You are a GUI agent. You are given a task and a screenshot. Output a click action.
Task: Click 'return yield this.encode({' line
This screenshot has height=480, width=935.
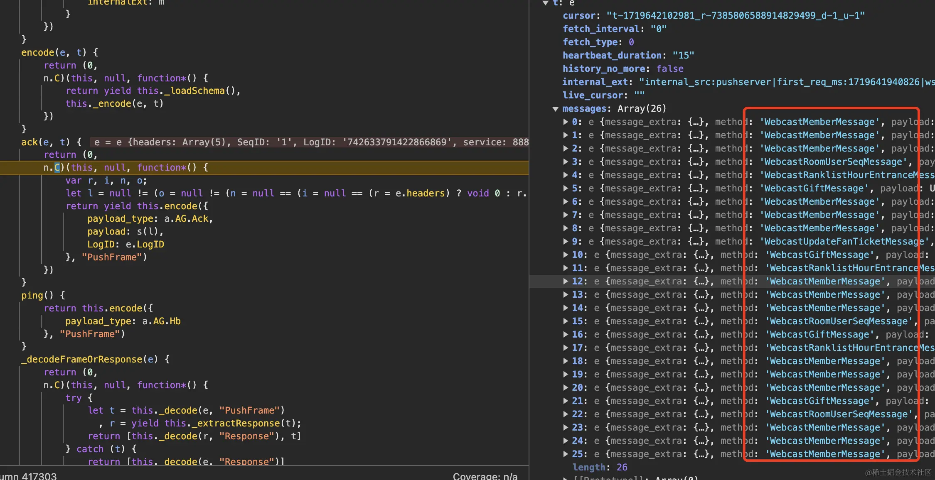(137, 206)
